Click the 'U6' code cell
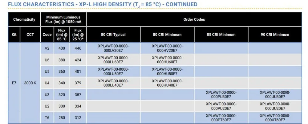Viewport: 308px width, 124px height. (x=47, y=60)
